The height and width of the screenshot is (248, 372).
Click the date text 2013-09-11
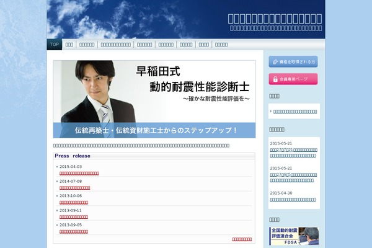71,210
